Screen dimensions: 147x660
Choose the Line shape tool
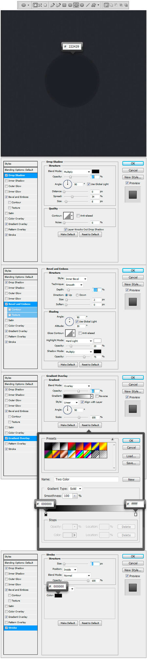88,5
